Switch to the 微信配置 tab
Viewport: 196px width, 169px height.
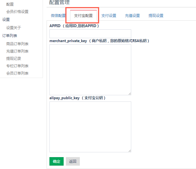pyautogui.click(x=58, y=16)
